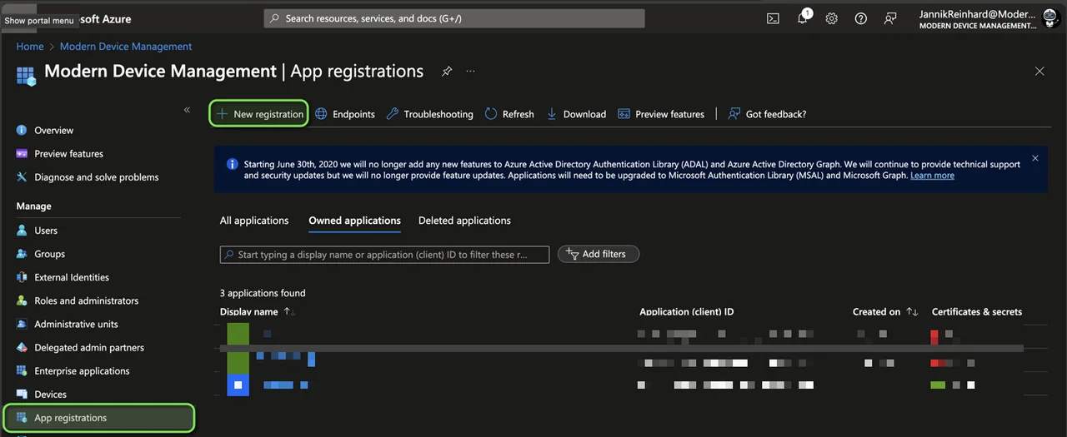The image size is (1067, 437).
Task: Go to Modern Device Management breadcrumb
Action: point(126,47)
